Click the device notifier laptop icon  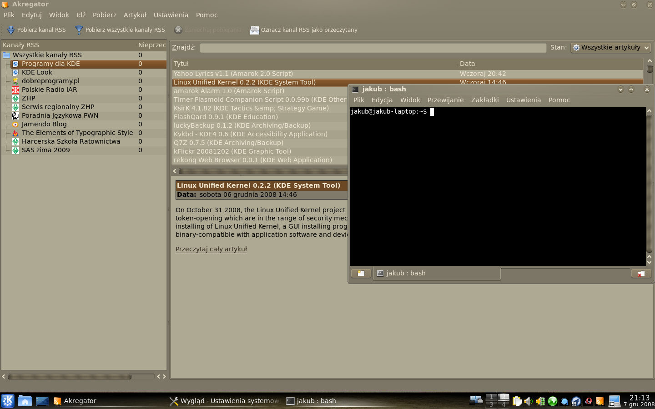615,401
